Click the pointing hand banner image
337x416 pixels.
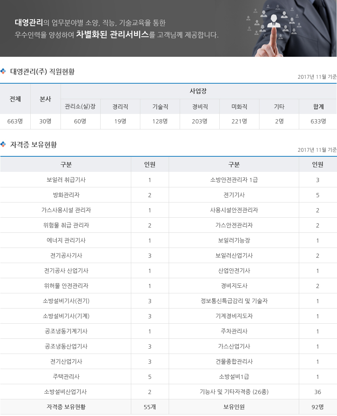click(291, 28)
